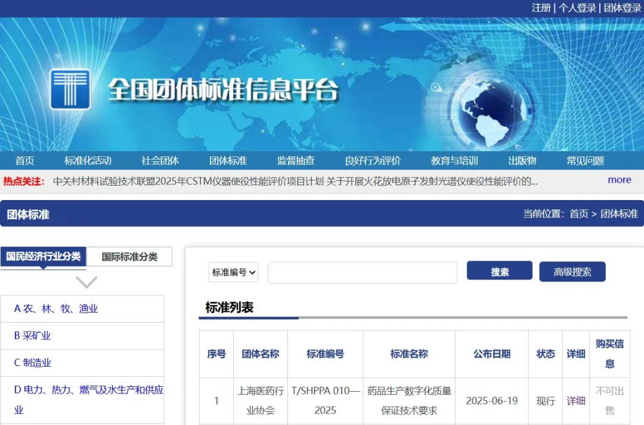Go to 标准化活动 menu item

pos(88,161)
